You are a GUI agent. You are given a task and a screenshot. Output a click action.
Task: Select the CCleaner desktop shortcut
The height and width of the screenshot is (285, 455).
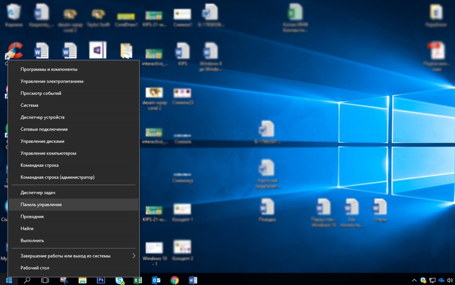(x=14, y=51)
